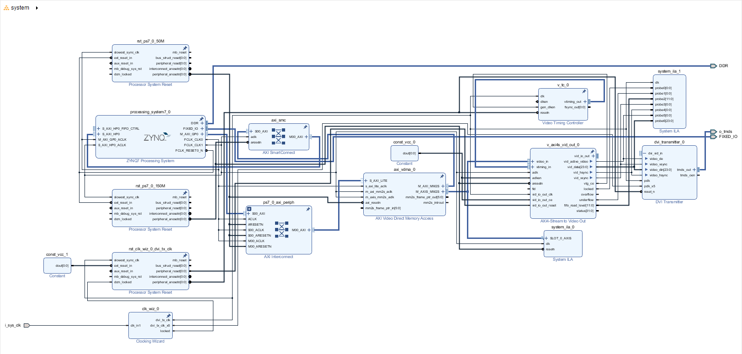
Task: Expand S_AXI_LITE interface on axi_vdma_0
Action: (366, 180)
